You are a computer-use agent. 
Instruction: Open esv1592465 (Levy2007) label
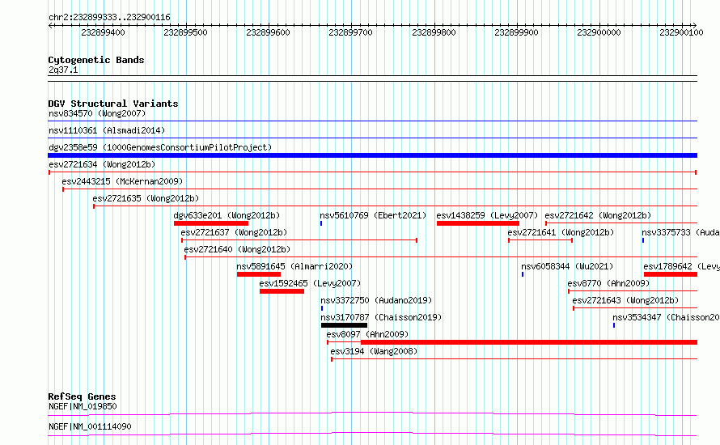click(x=310, y=283)
